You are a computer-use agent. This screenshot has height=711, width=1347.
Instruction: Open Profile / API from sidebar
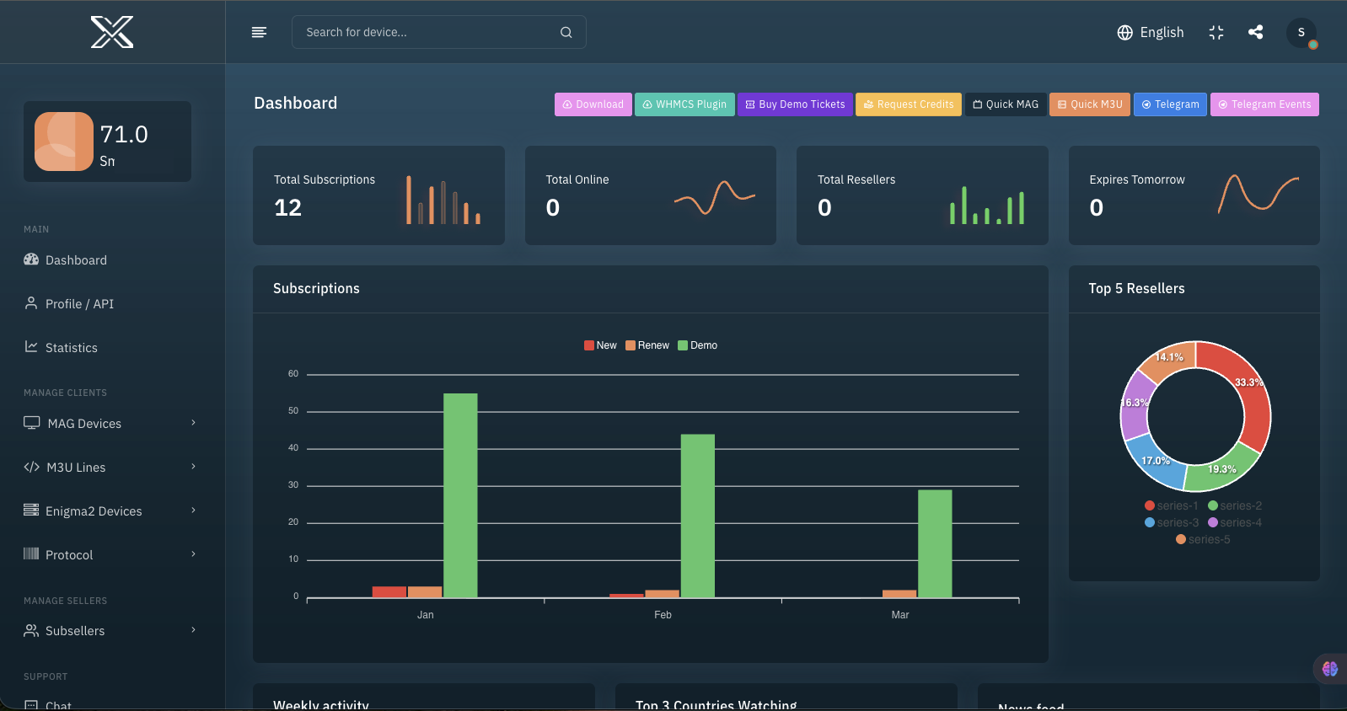coord(79,303)
